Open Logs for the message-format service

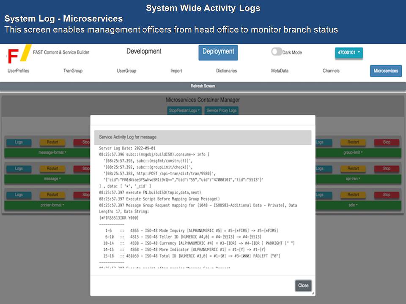(x=19, y=142)
